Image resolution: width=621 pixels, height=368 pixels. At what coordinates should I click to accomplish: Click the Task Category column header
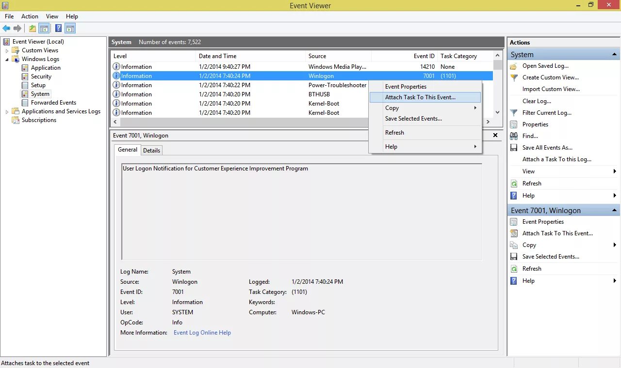[x=465, y=56]
